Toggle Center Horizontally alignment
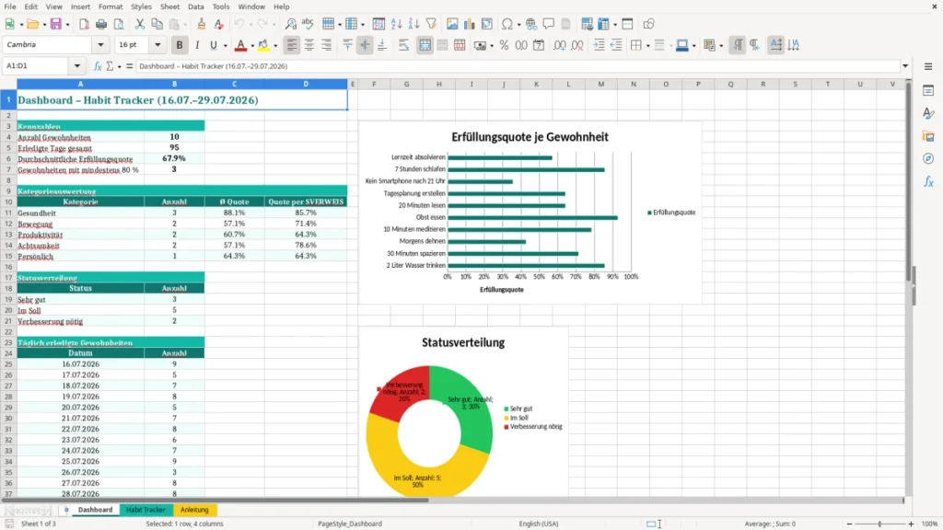943x530 pixels. [x=309, y=45]
